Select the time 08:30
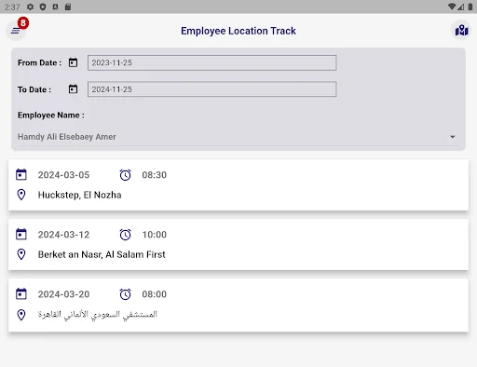The width and height of the screenshot is (477, 367). 155,175
